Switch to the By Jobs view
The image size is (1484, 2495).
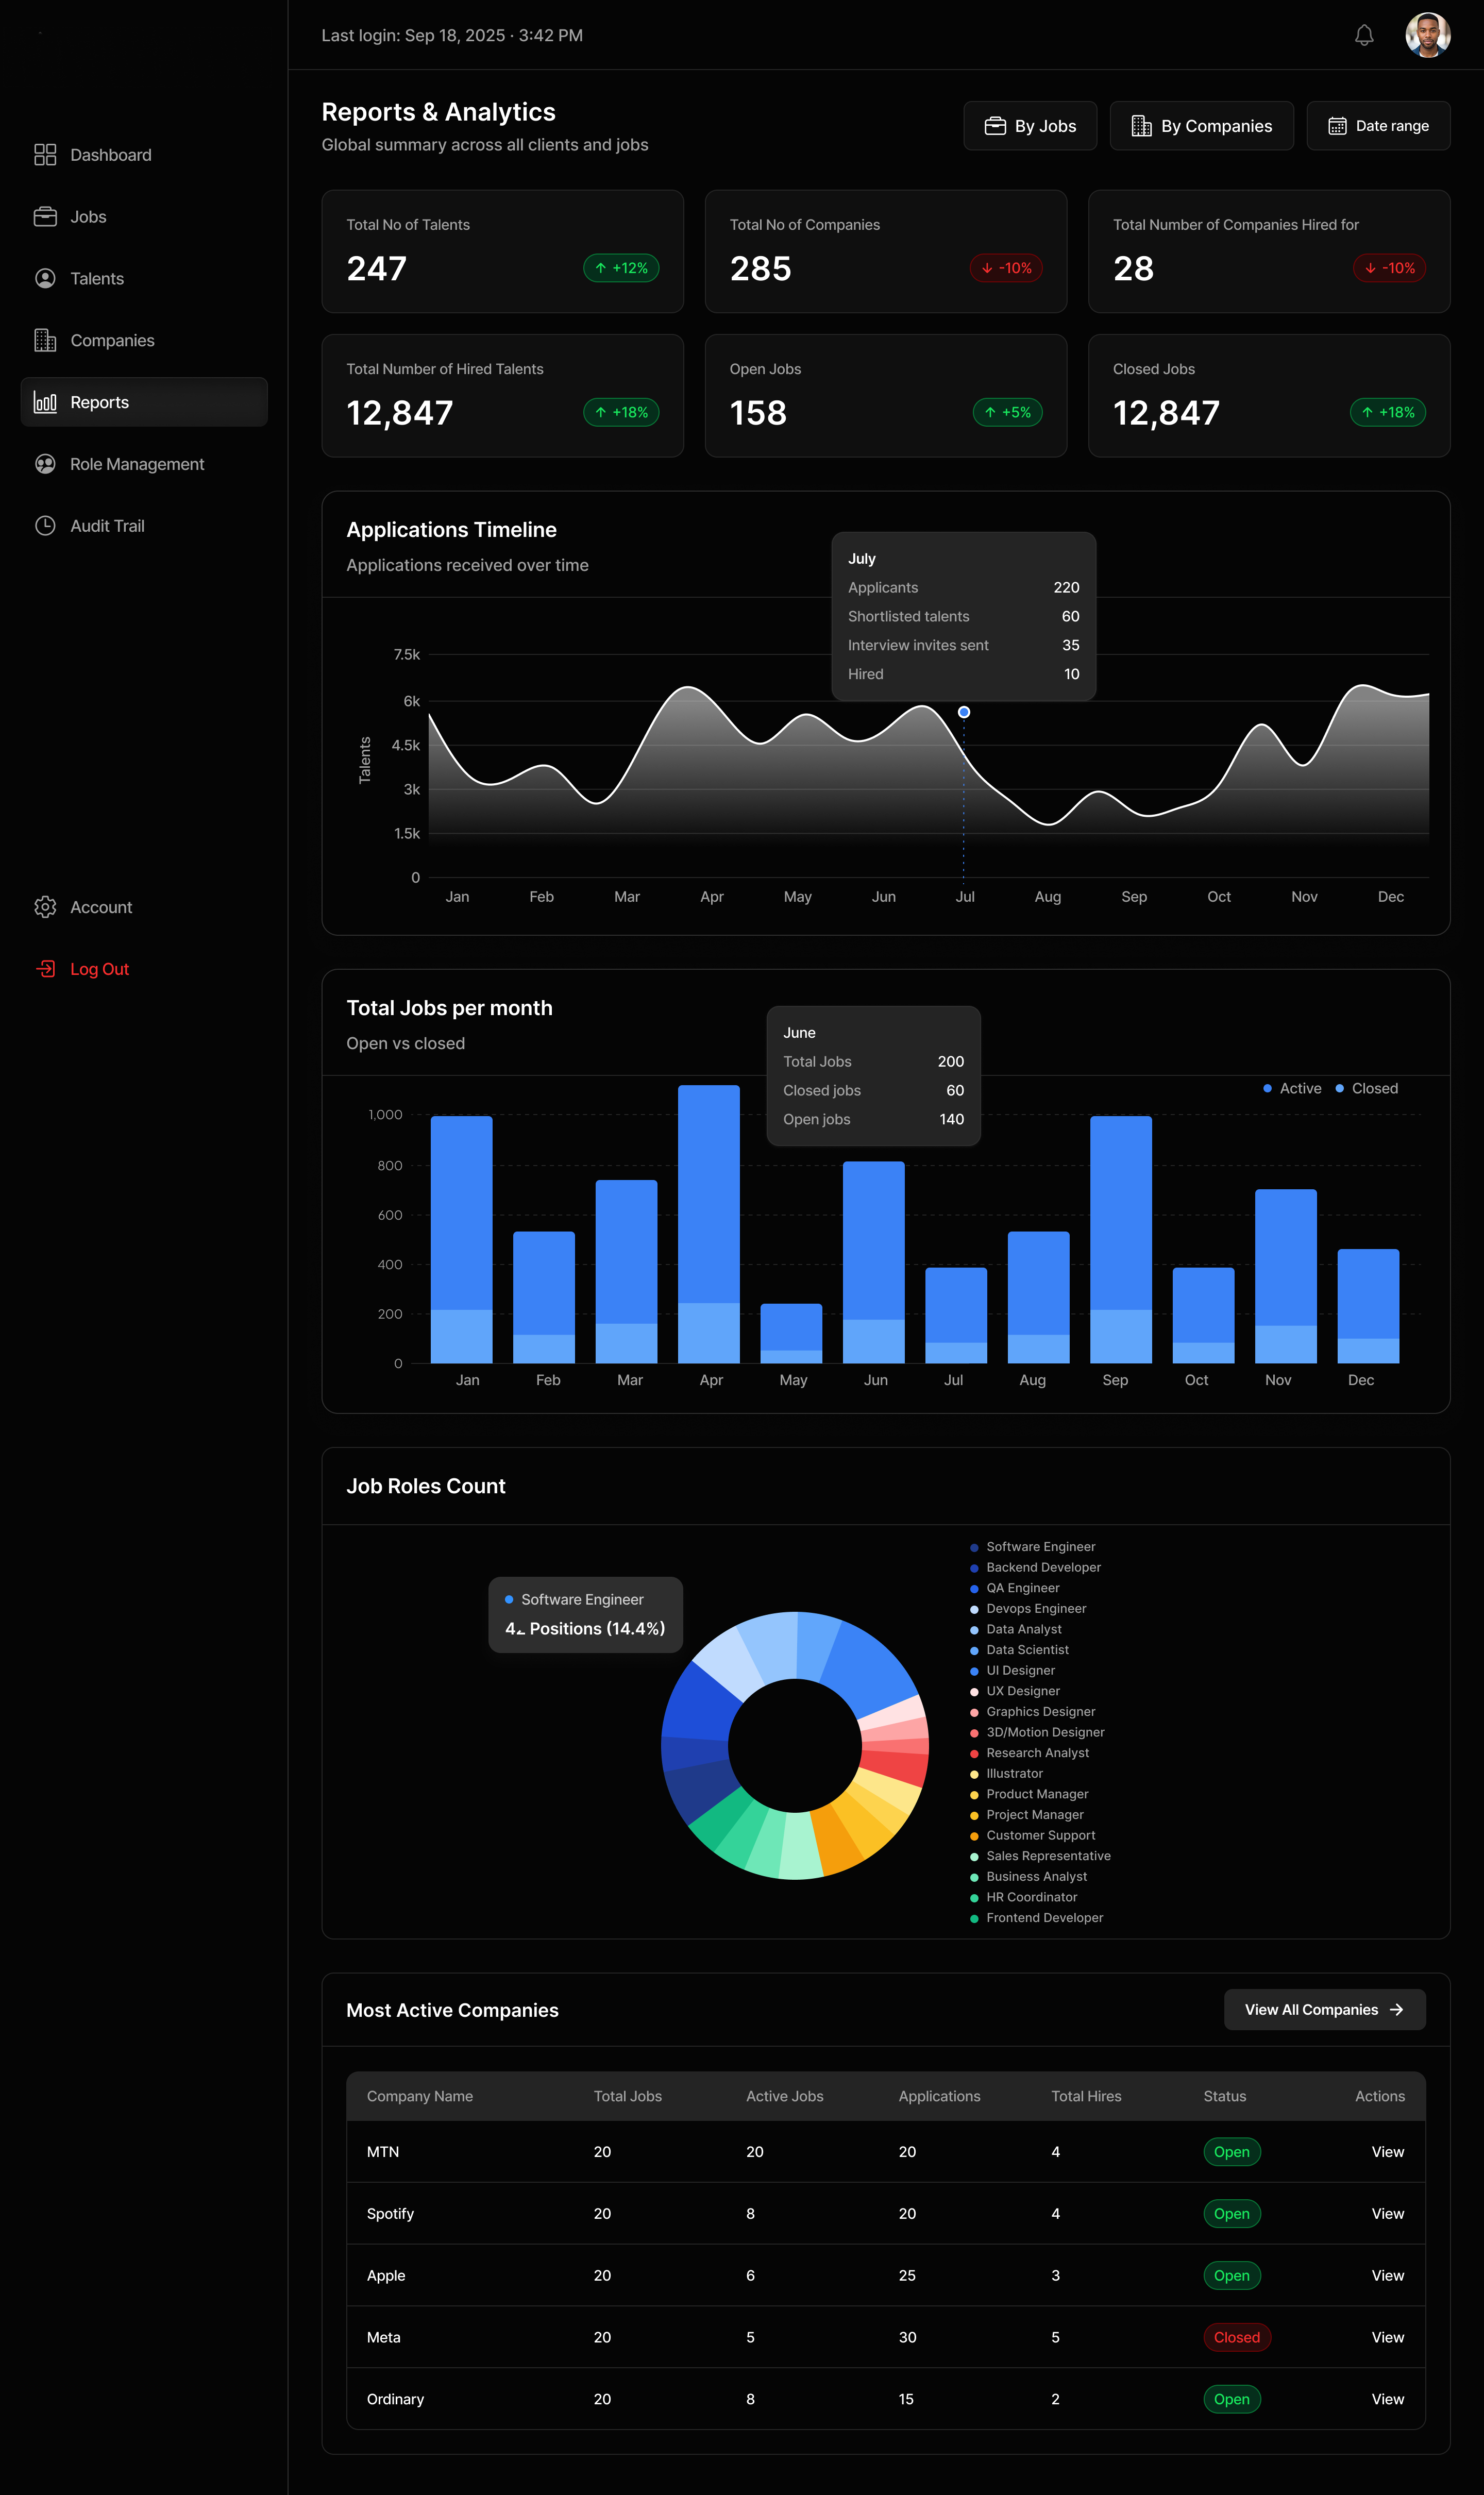1030,125
